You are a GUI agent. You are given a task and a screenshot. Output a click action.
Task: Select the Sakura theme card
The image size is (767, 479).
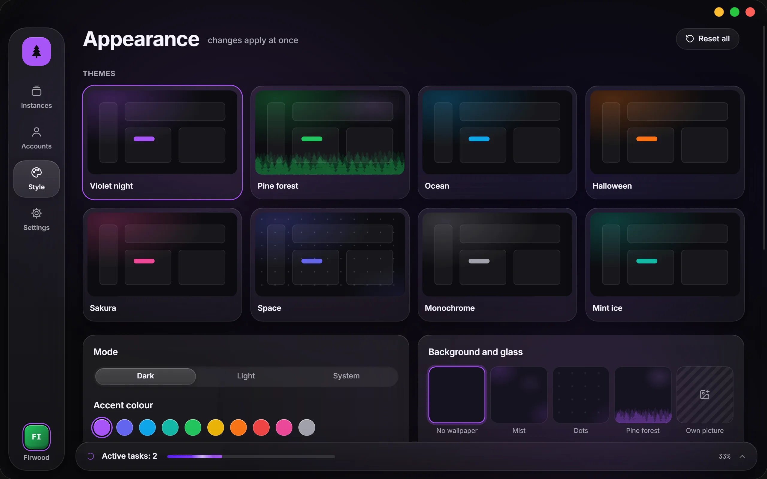(162, 265)
